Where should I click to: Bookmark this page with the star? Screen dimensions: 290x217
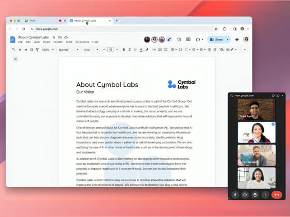tap(216, 29)
